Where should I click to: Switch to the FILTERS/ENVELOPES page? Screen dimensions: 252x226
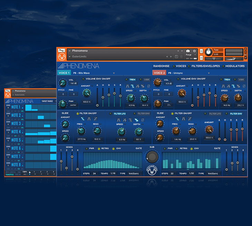[205, 66]
